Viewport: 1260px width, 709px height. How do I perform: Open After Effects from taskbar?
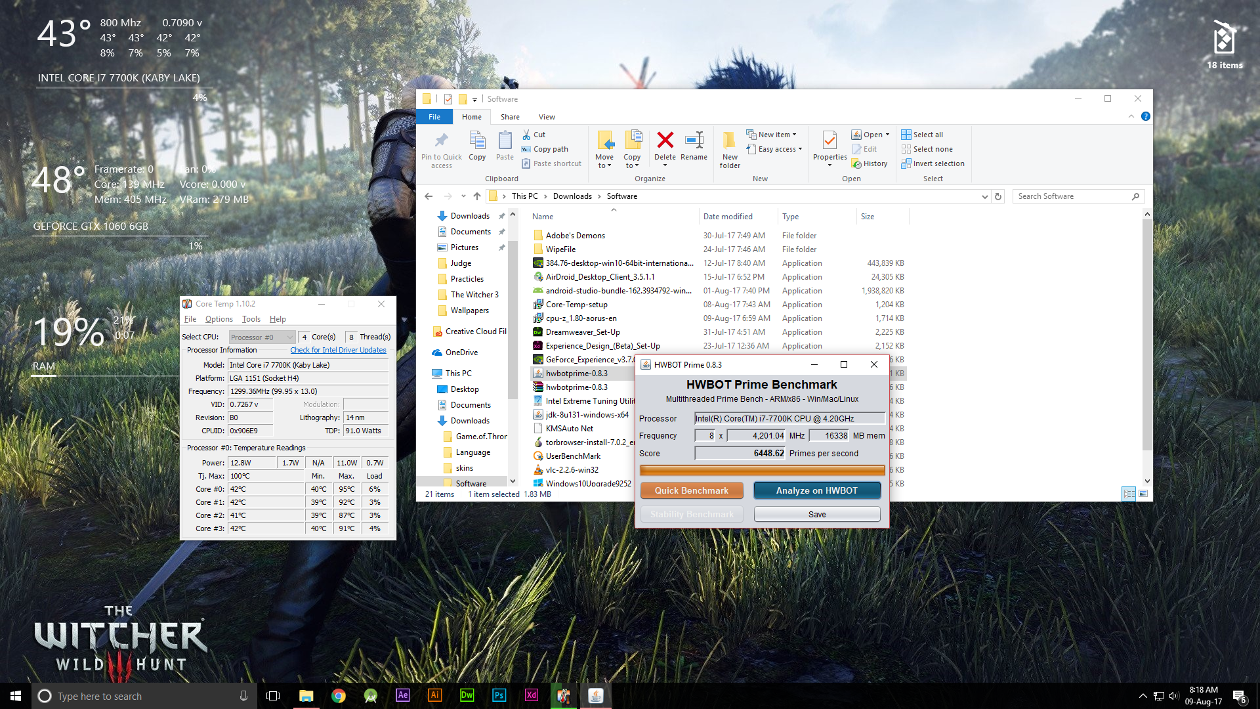tap(402, 696)
